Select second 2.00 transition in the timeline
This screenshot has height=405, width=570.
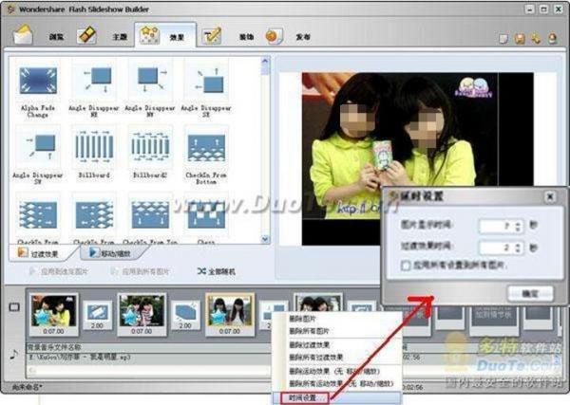[185, 315]
